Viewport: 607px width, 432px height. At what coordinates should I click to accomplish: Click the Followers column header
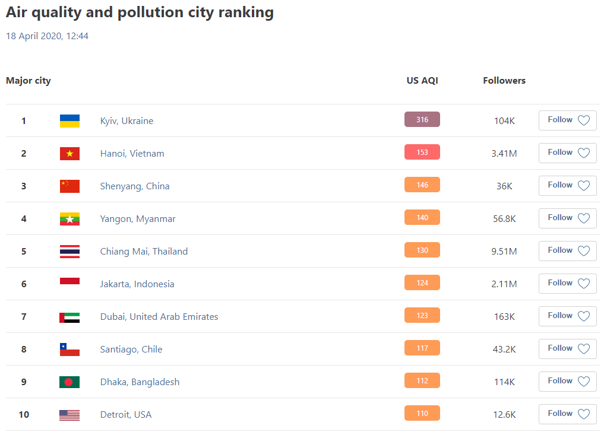coord(504,81)
